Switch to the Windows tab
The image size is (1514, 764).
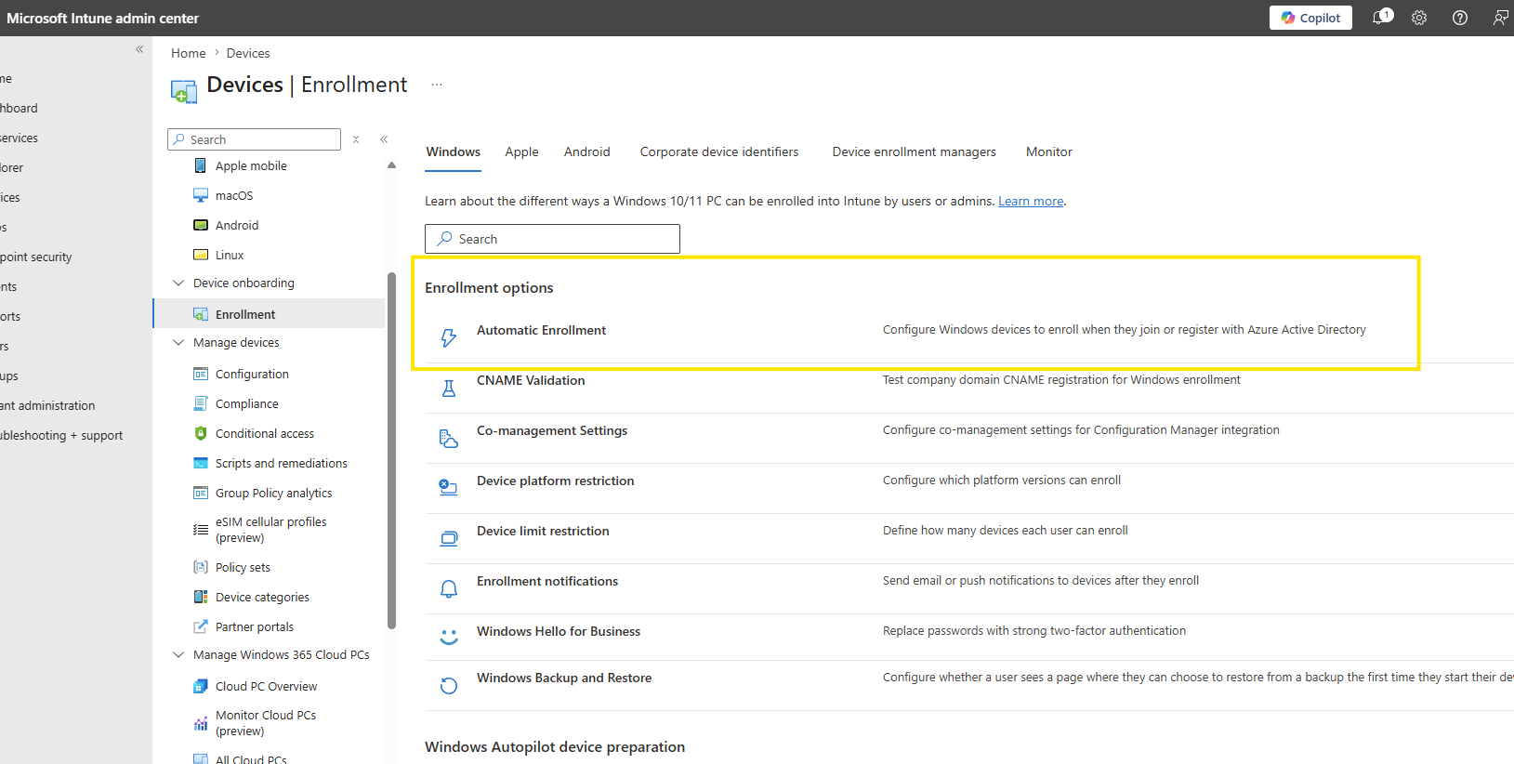(454, 152)
